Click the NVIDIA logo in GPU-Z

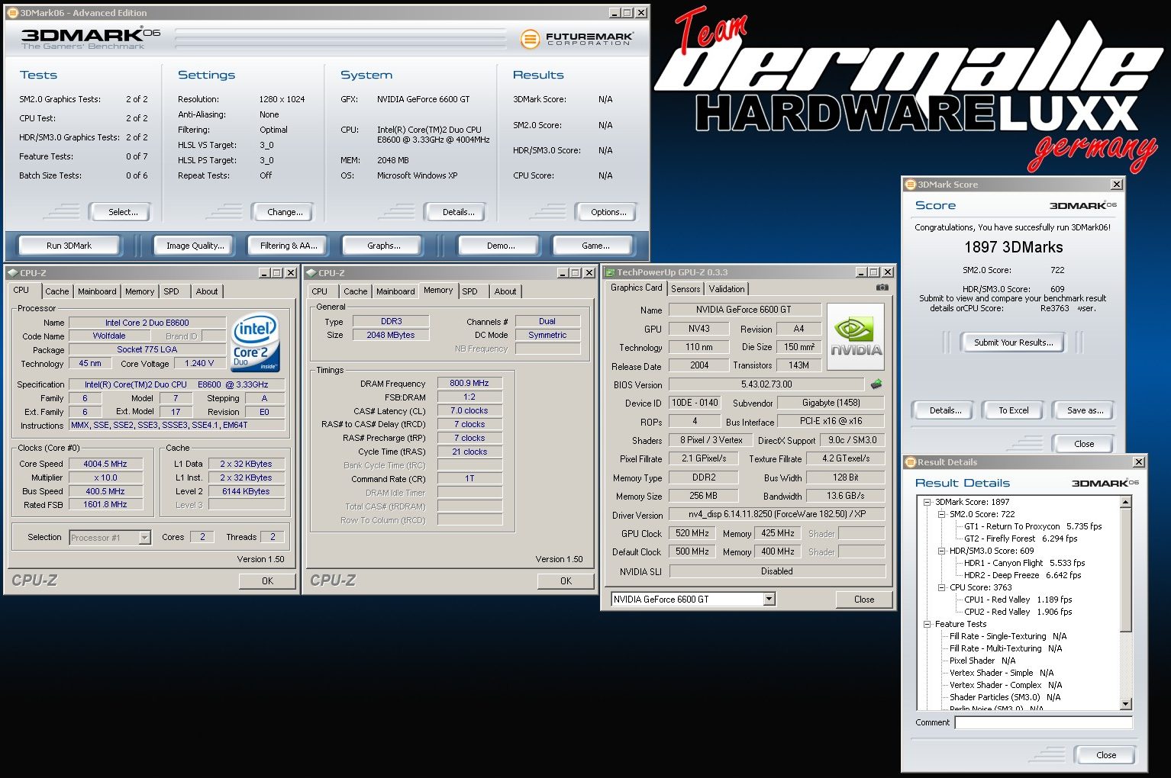point(856,336)
